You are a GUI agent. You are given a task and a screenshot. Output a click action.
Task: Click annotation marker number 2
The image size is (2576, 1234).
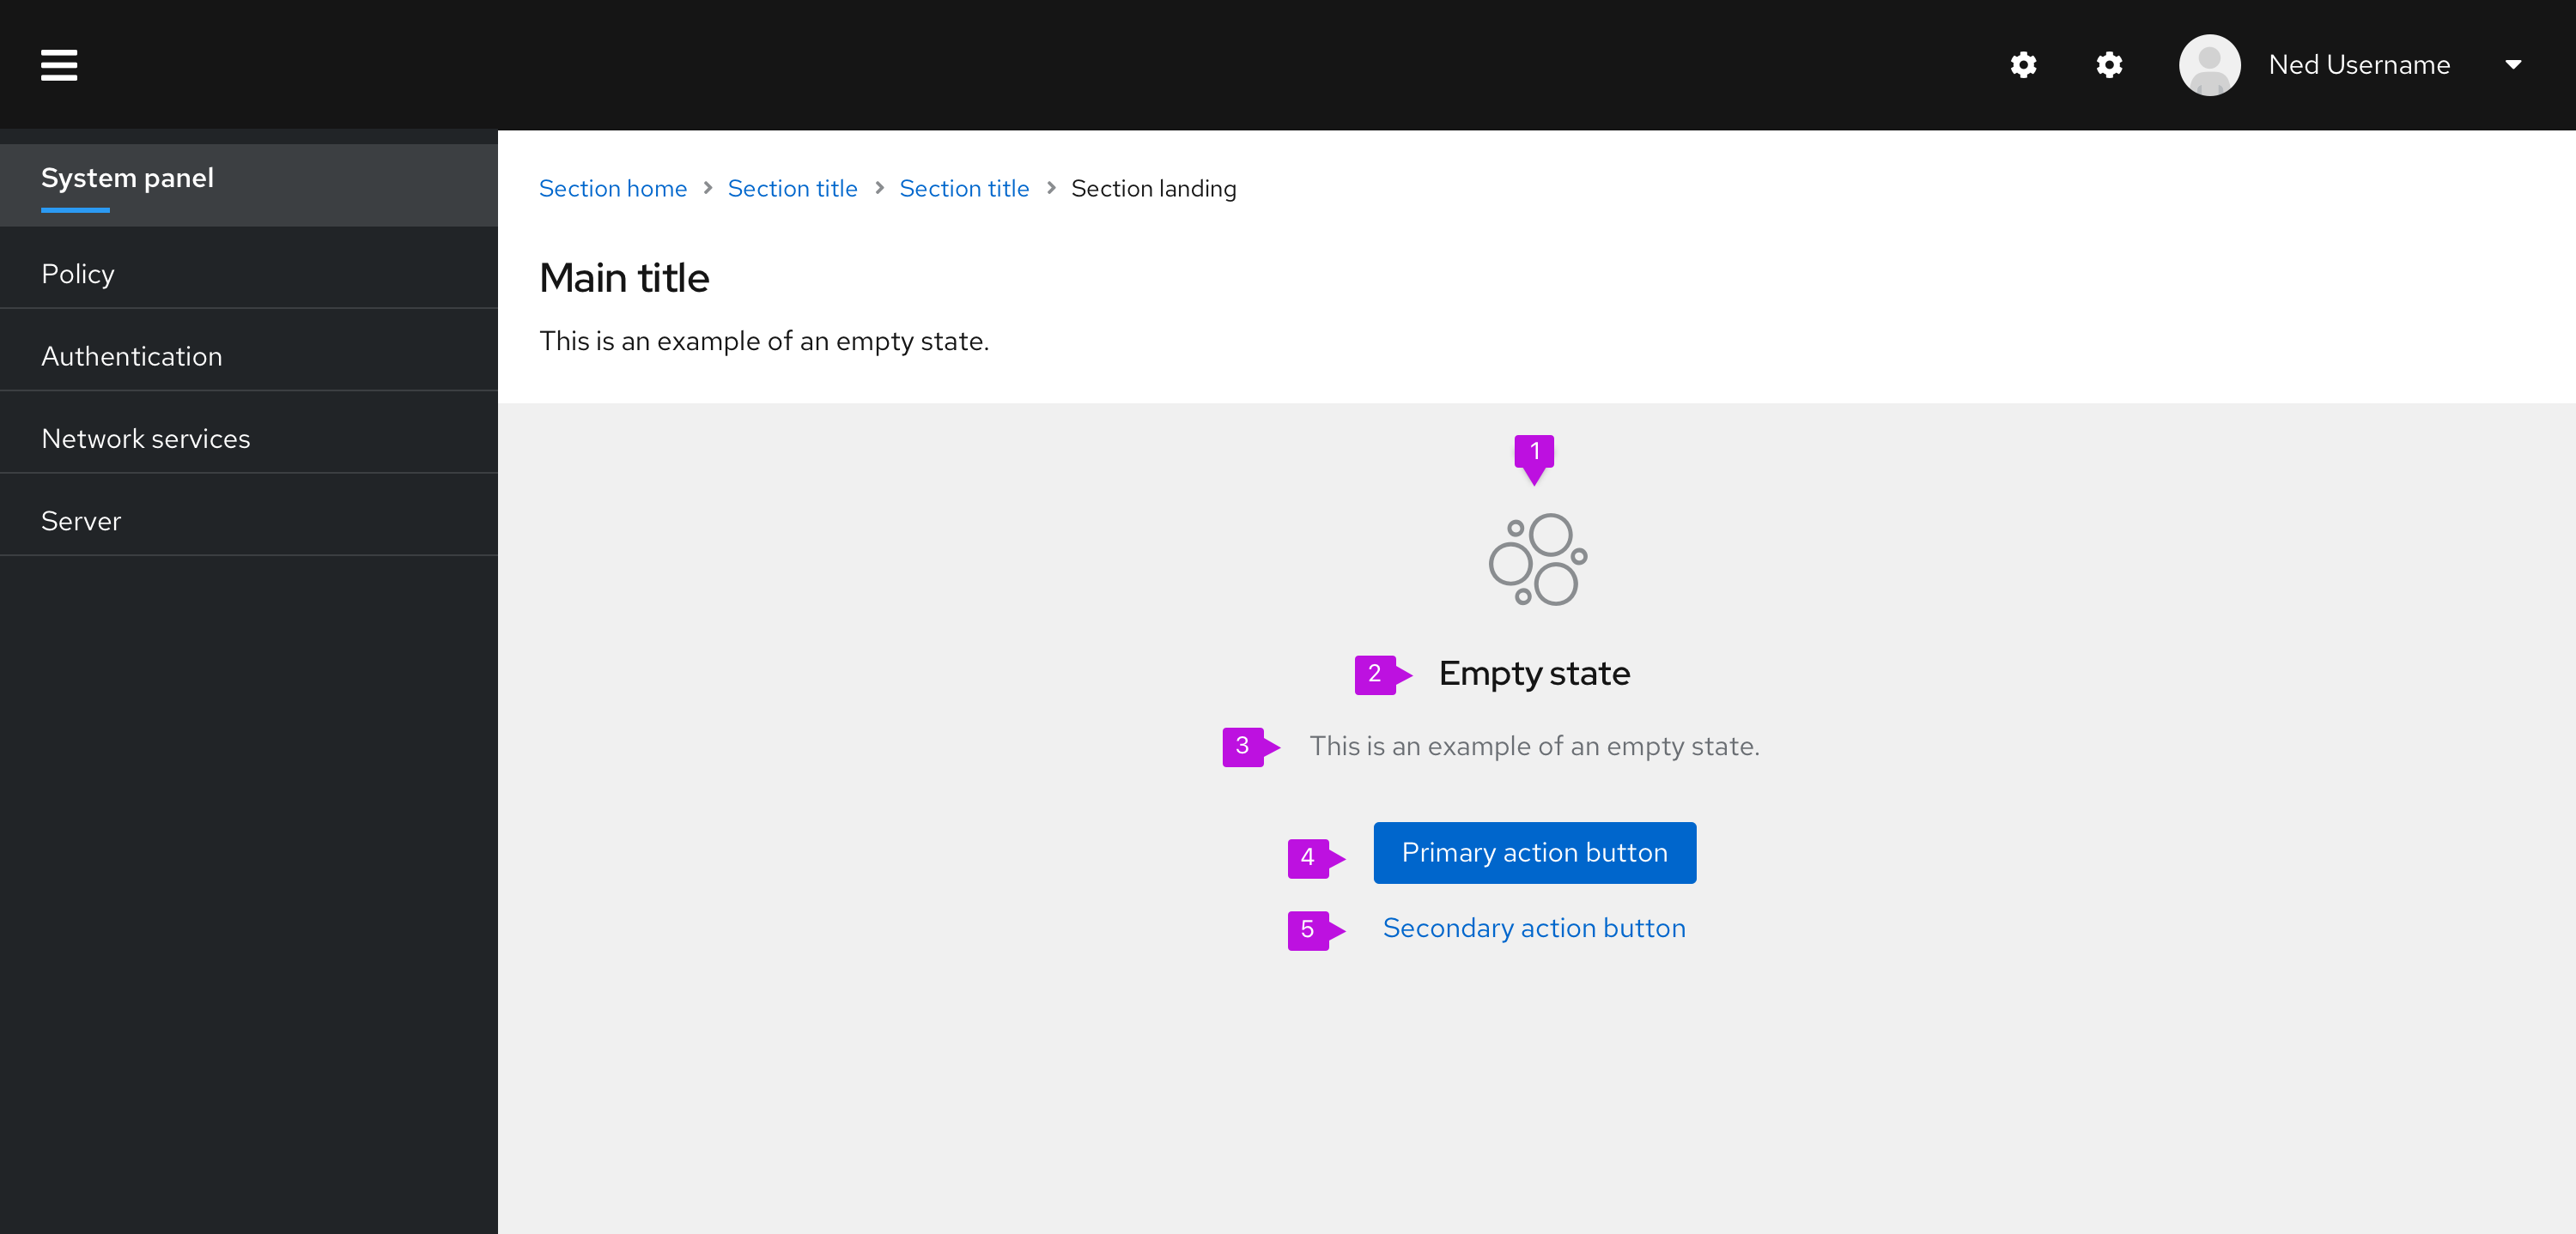(1375, 674)
